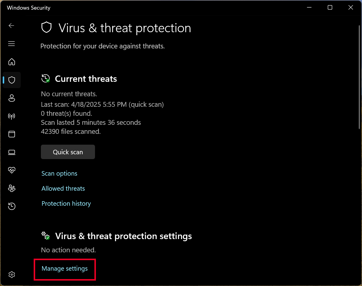Image resolution: width=362 pixels, height=286 pixels.
Task: Navigate back with the arrow button
Action: pyautogui.click(x=11, y=26)
